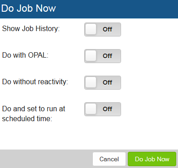Turn on Do without reactivity

click(x=103, y=82)
